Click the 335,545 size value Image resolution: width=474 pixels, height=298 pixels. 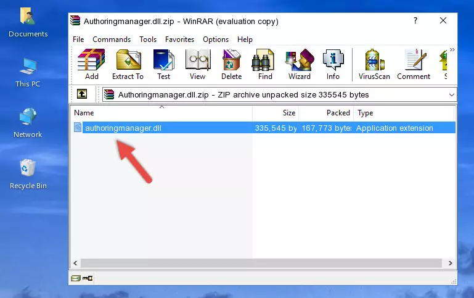276,128
